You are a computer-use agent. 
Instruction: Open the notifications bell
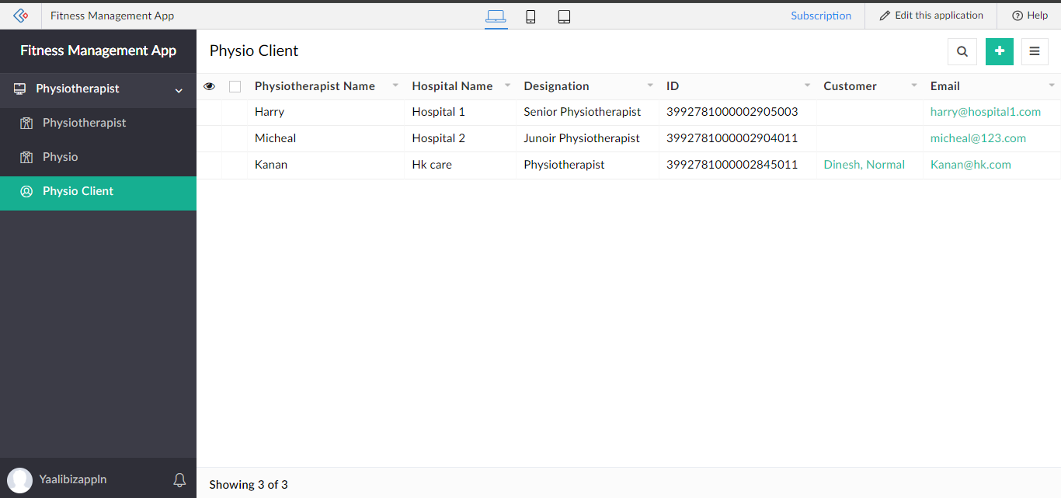179,479
